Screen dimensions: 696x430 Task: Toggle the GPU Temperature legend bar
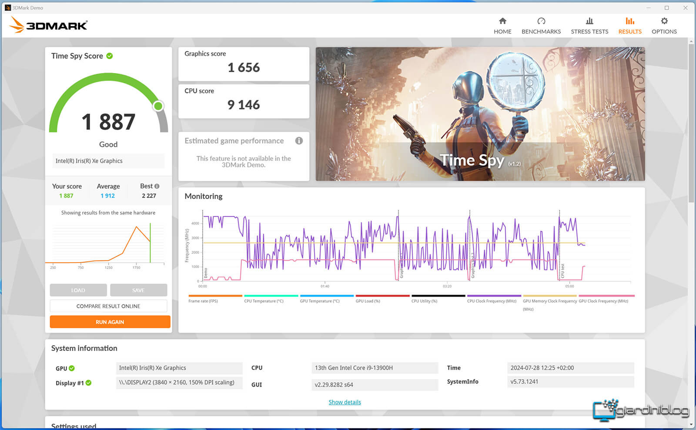coord(327,296)
